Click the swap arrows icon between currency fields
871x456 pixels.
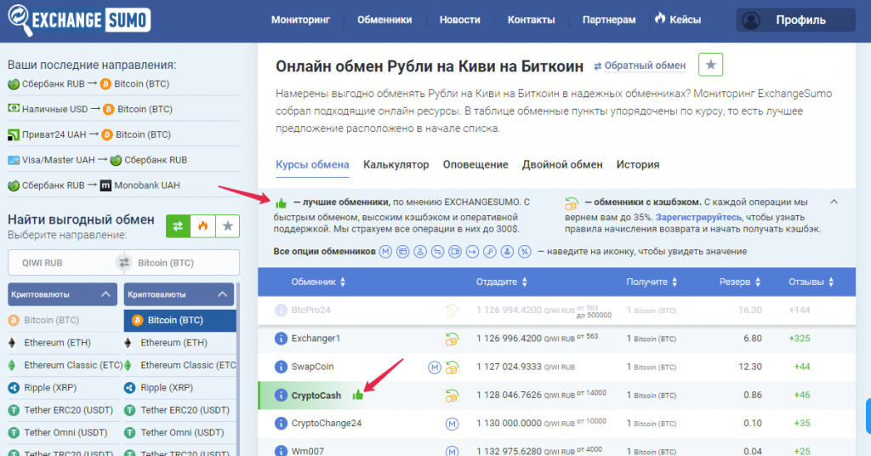coord(123,263)
